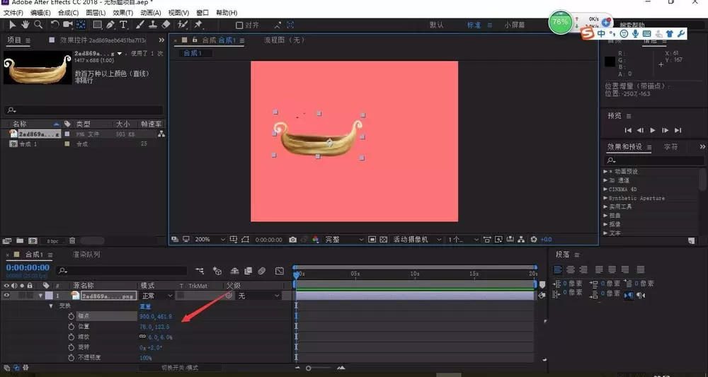This screenshot has width=708, height=377.
Task: Toggle 位置 stopwatch keyframing
Action: coord(71,327)
